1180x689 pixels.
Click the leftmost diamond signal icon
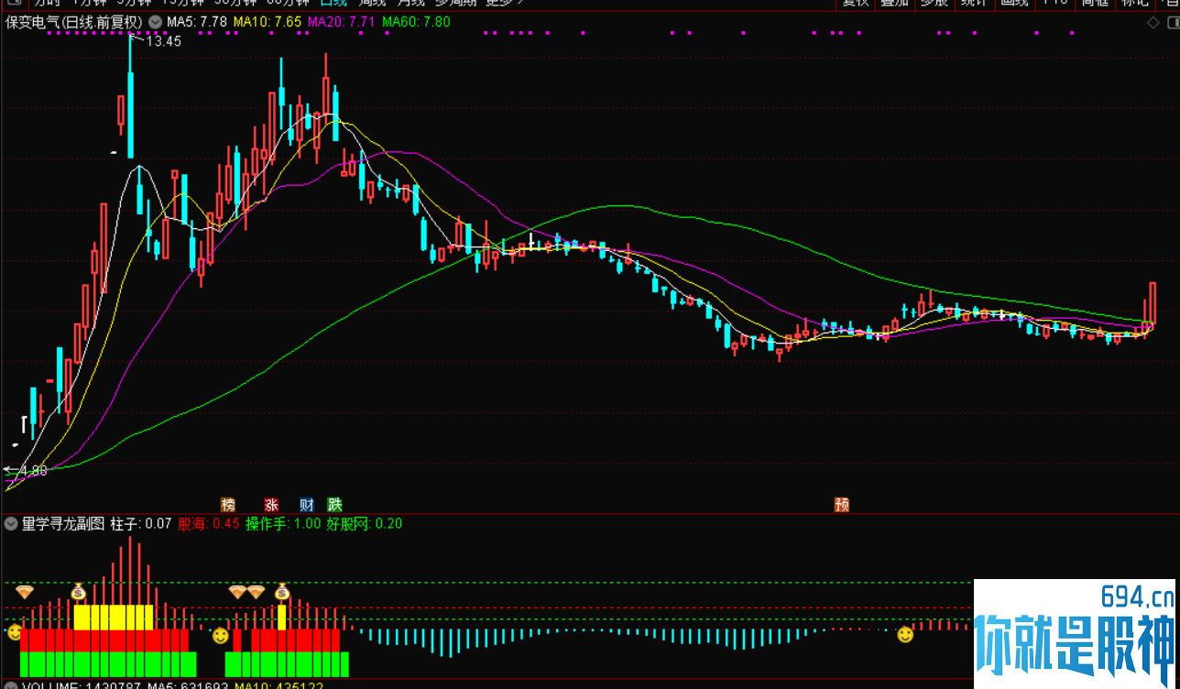tap(25, 592)
